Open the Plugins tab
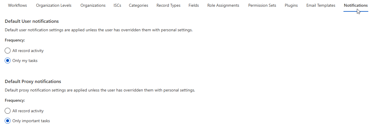 click(291, 5)
